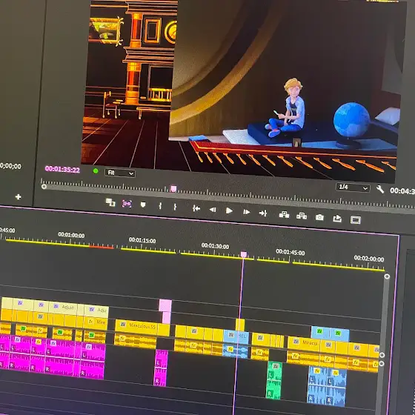Open the Fit zoom level dropdown
The image size is (415, 415).
pos(120,173)
